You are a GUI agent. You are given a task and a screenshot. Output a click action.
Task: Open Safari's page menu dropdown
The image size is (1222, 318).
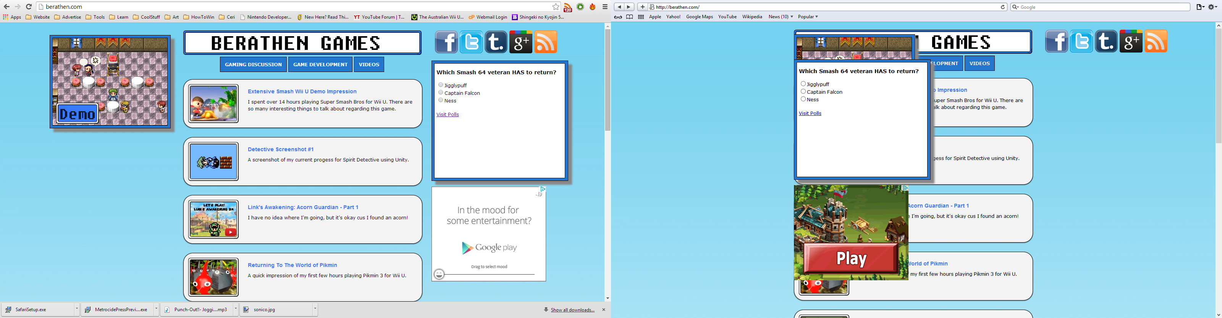click(x=1200, y=7)
